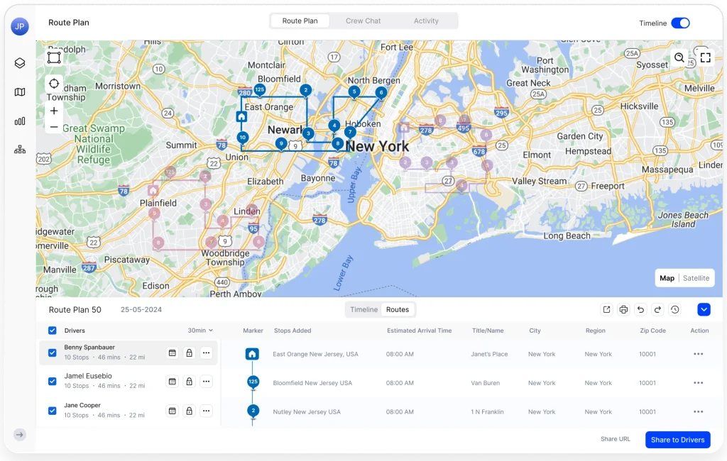Click the export route plan icon
Viewport: 727px width, 461px height.
(x=606, y=309)
